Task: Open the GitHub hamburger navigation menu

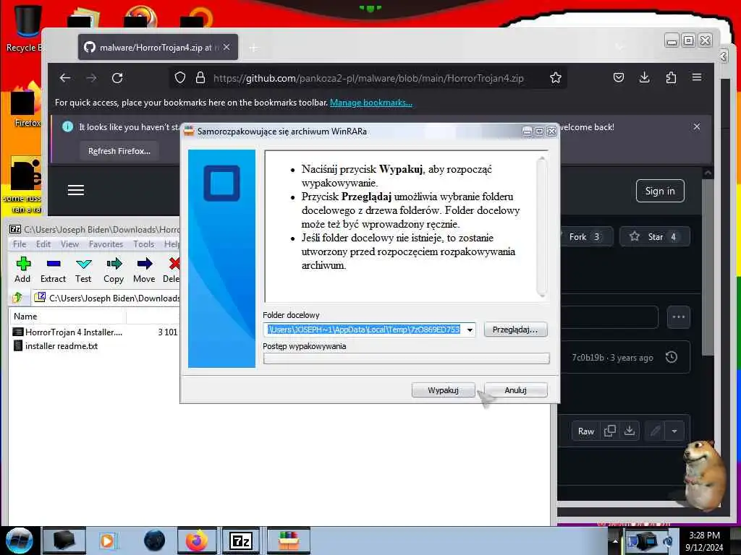Action: (75, 190)
